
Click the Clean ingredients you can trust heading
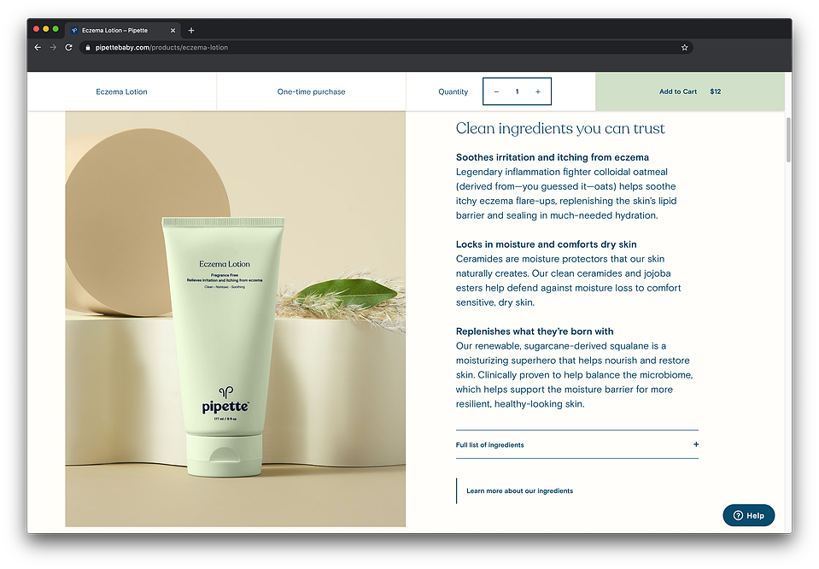coord(560,128)
